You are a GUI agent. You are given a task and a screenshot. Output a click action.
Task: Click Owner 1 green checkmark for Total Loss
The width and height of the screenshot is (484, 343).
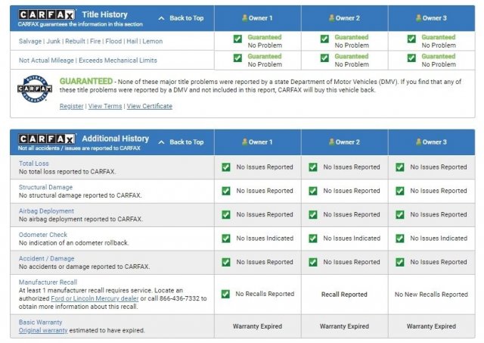click(226, 167)
